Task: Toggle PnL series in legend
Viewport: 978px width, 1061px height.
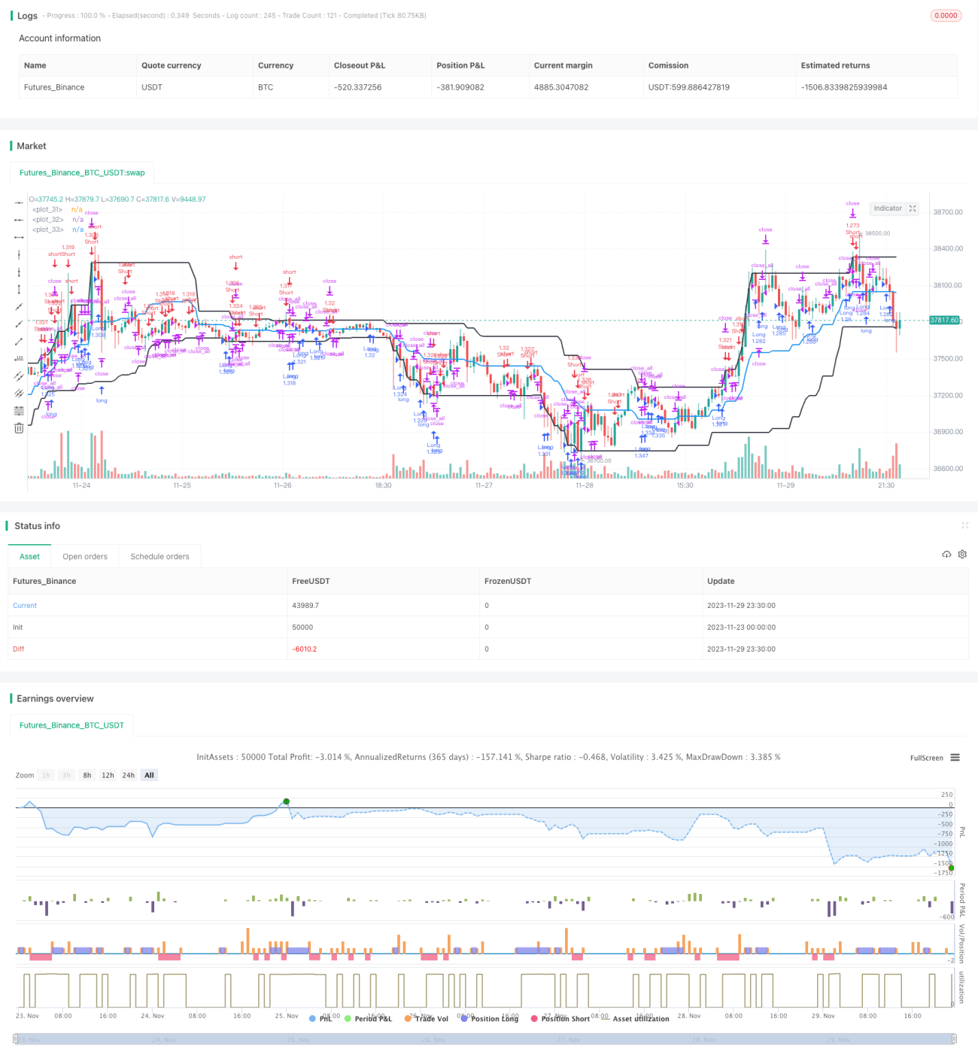Action: (x=320, y=1019)
